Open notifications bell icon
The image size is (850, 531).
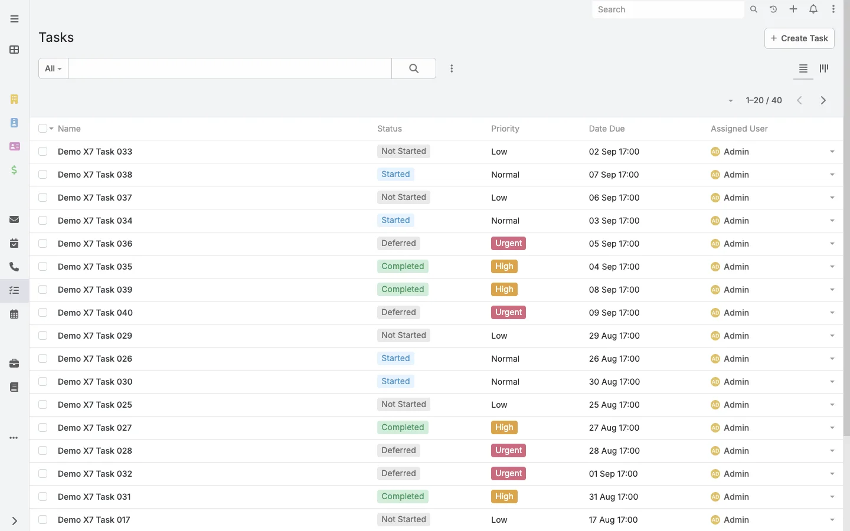[x=813, y=9]
